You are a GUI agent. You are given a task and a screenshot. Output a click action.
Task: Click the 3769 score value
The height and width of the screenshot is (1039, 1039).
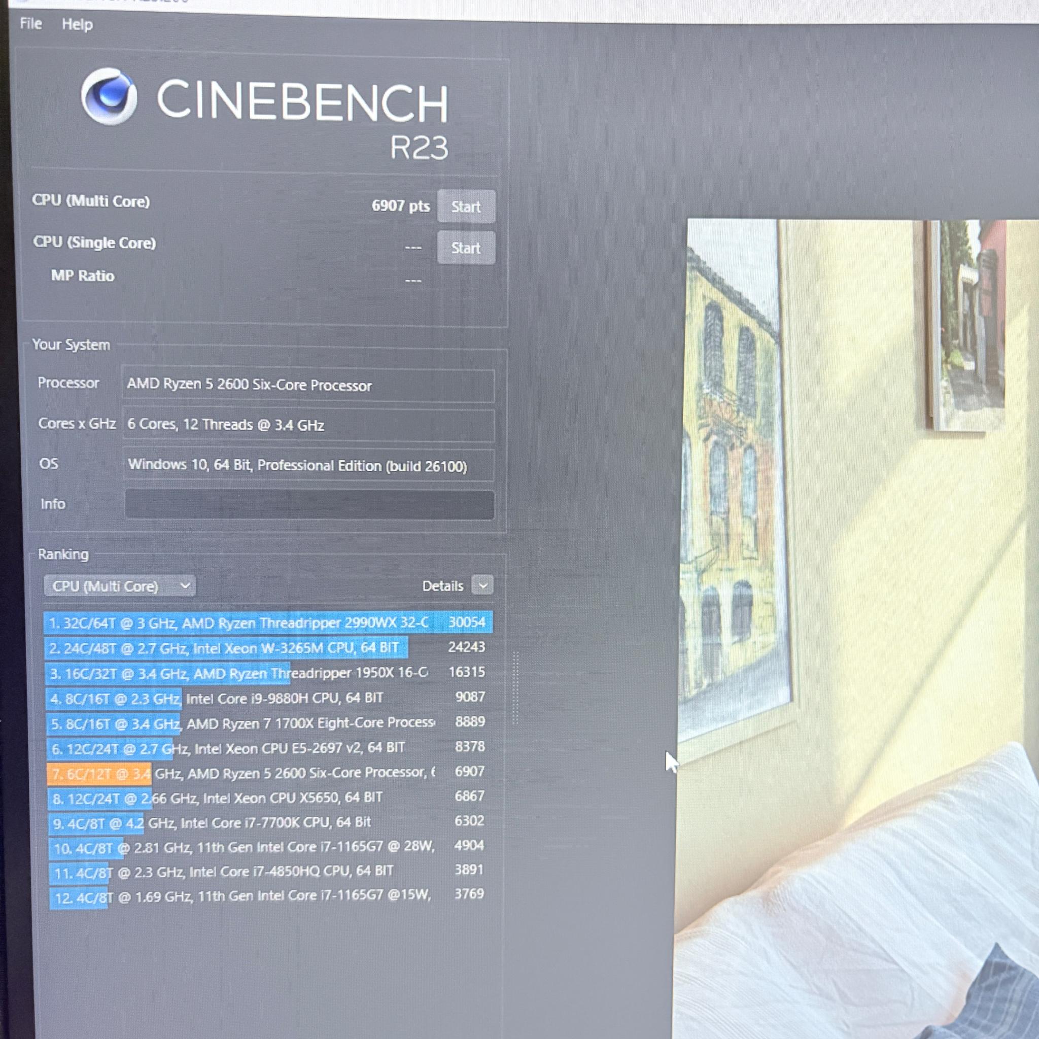pos(469,894)
